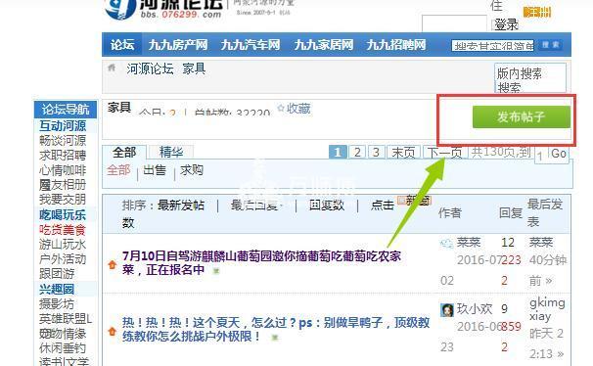The width and height of the screenshot is (593, 366).
Task: Switch to the 全部 tab
Action: 124,152
